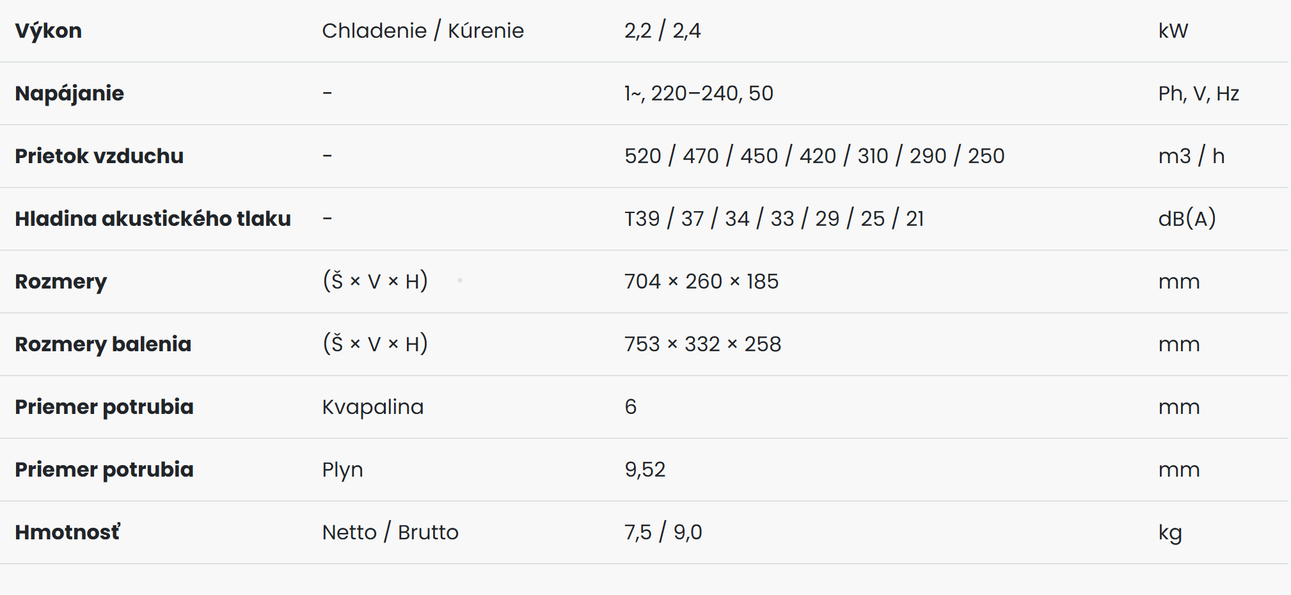This screenshot has height=595, width=1291.
Task: Click the "Netto / Brutto" cell
Action: coord(390,532)
